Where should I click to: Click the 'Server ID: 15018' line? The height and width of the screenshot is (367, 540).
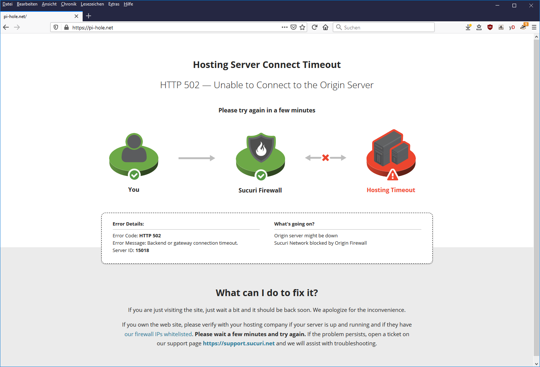[x=131, y=250]
